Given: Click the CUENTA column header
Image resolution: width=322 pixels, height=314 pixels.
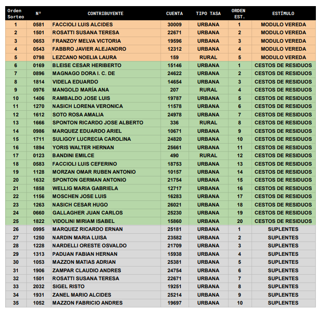Looking at the screenshot, I should click(174, 14).
